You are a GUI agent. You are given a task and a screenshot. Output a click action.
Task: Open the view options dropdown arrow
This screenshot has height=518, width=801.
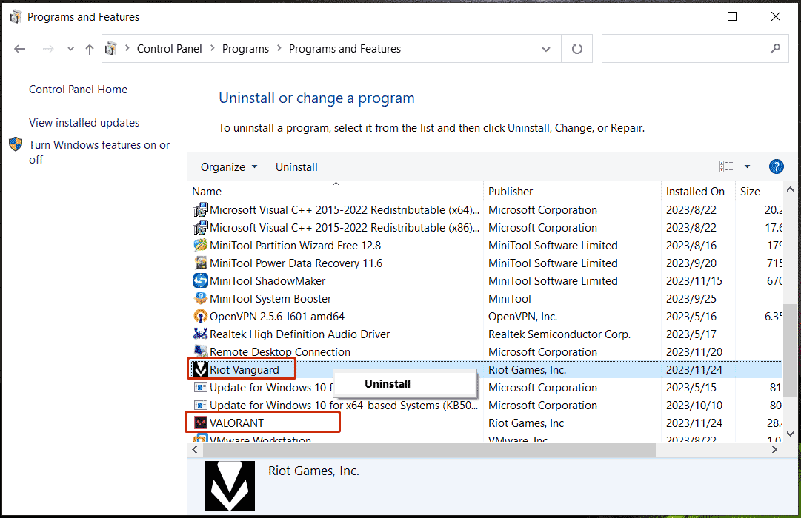click(x=747, y=166)
